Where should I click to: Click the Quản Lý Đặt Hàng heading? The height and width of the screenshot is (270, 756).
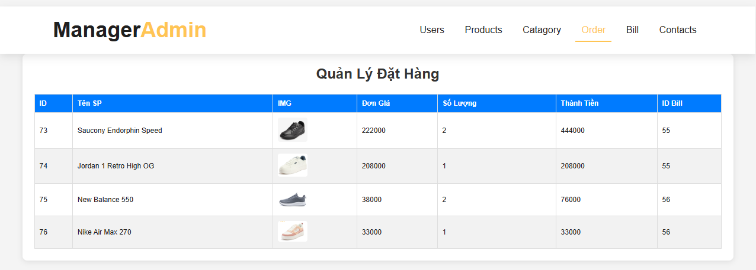coord(377,74)
